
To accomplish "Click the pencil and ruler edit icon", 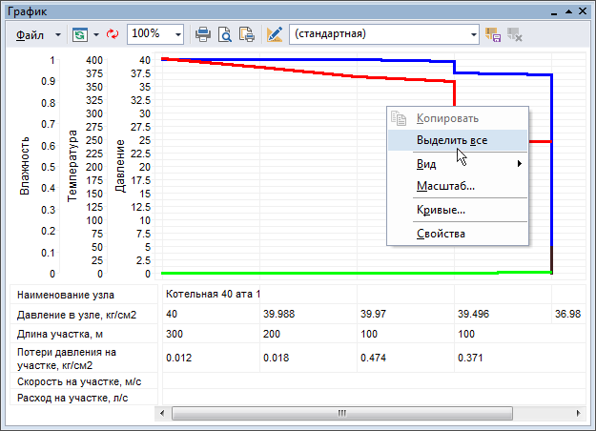I will (276, 33).
